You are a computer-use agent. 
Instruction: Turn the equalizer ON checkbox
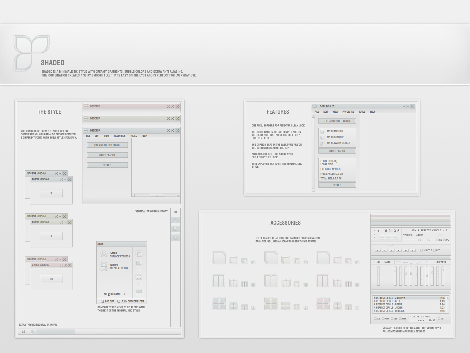tap(376, 262)
